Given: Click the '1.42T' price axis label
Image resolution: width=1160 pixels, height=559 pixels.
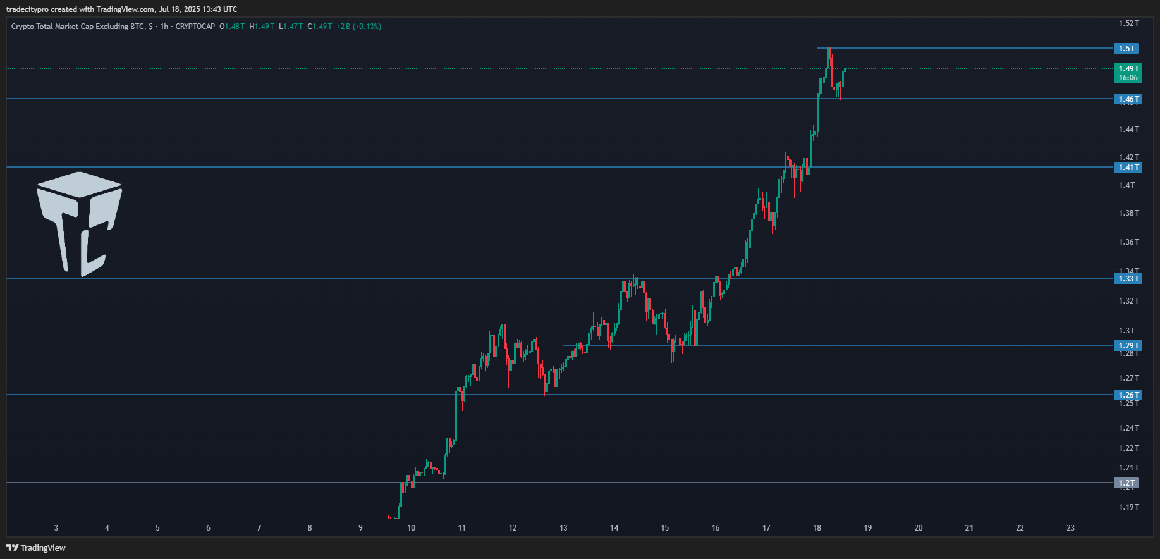Looking at the screenshot, I should [x=1129, y=157].
